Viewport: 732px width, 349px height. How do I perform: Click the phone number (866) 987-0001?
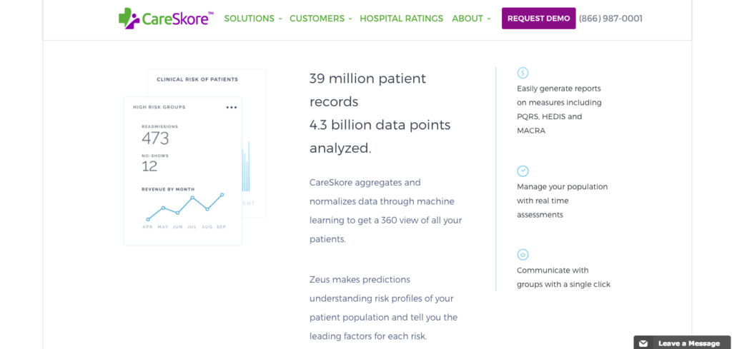[610, 19]
